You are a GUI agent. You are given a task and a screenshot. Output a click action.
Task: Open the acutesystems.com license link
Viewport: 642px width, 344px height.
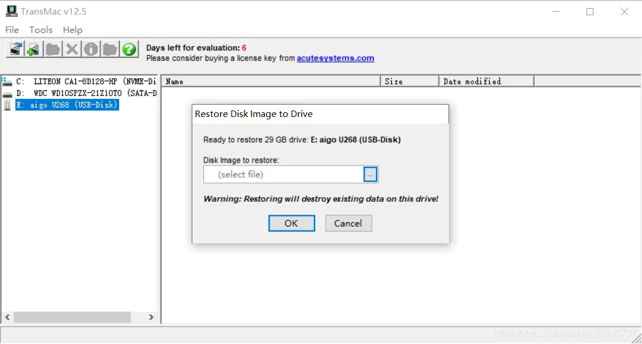pos(336,58)
